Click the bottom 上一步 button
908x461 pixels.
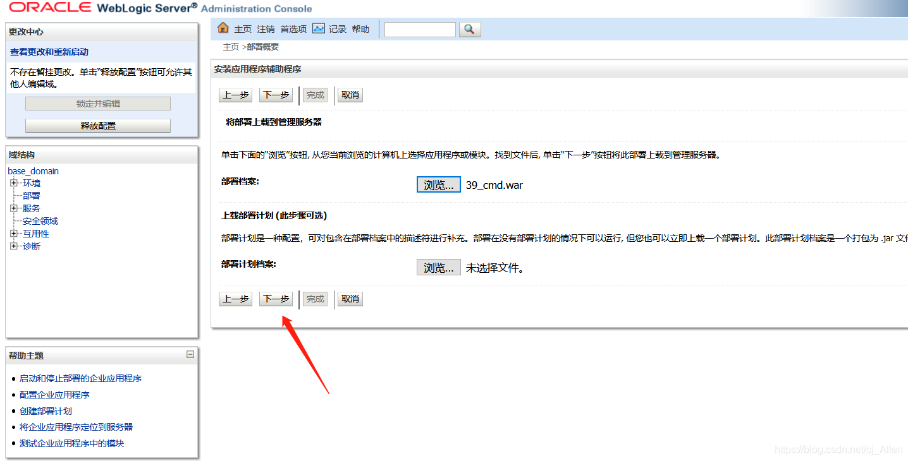pyautogui.click(x=236, y=299)
